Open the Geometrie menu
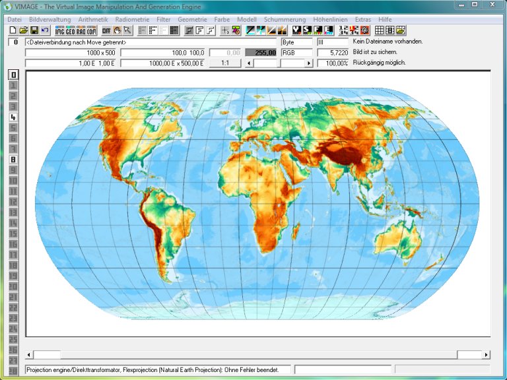 (x=192, y=20)
